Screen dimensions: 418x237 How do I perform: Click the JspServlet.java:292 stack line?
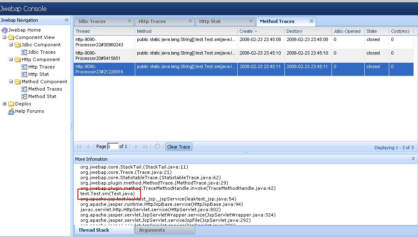coord(166,220)
